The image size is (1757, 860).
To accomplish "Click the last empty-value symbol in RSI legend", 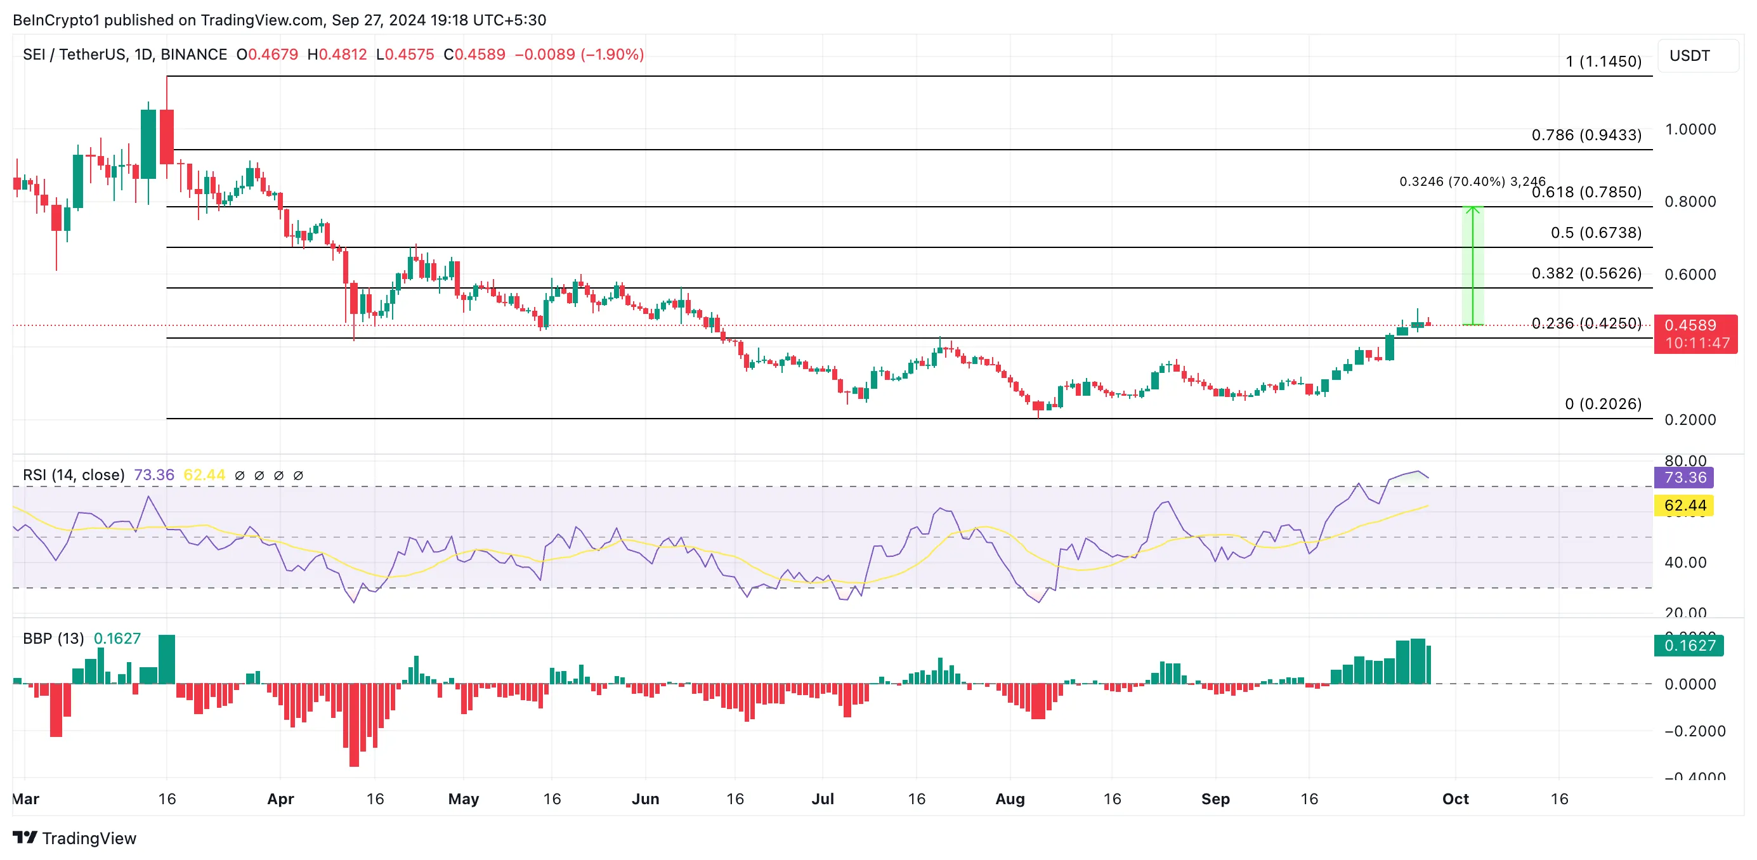I will point(298,476).
